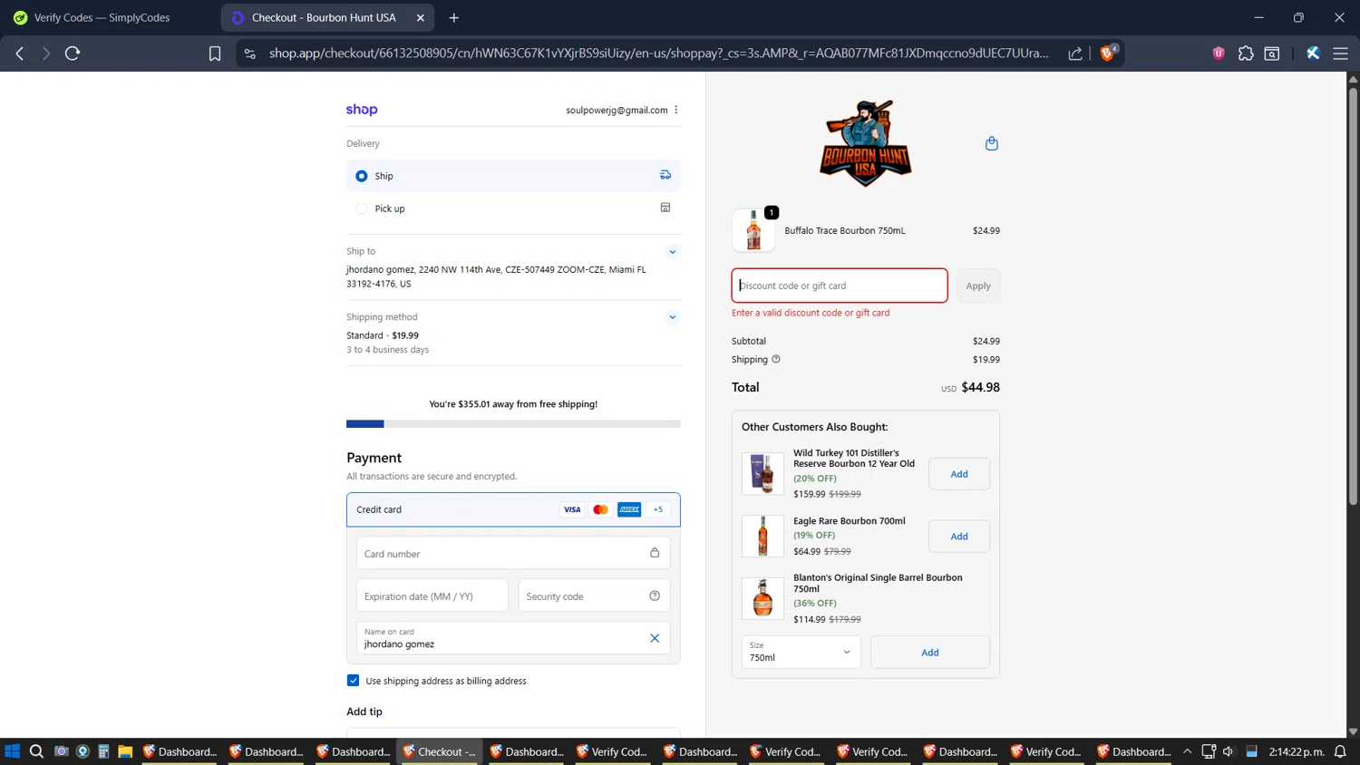Click the Eagle Rare Bourbon product thumbnail
The height and width of the screenshot is (765, 1360).
[x=763, y=536]
